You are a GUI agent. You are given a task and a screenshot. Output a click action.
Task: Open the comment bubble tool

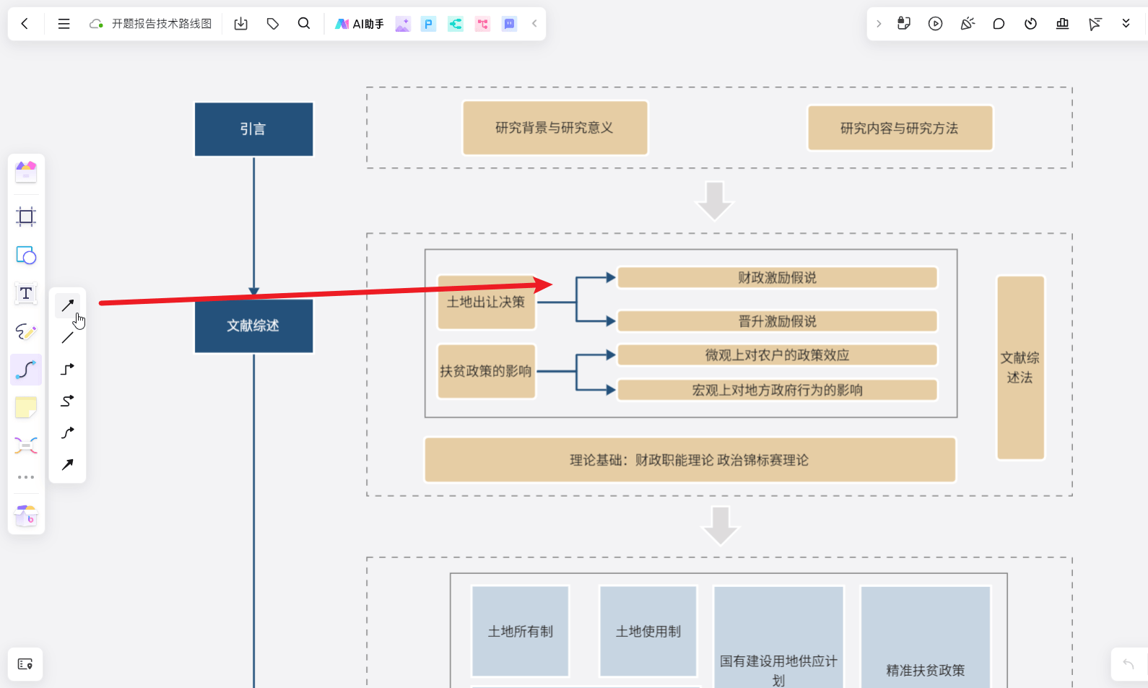point(999,24)
